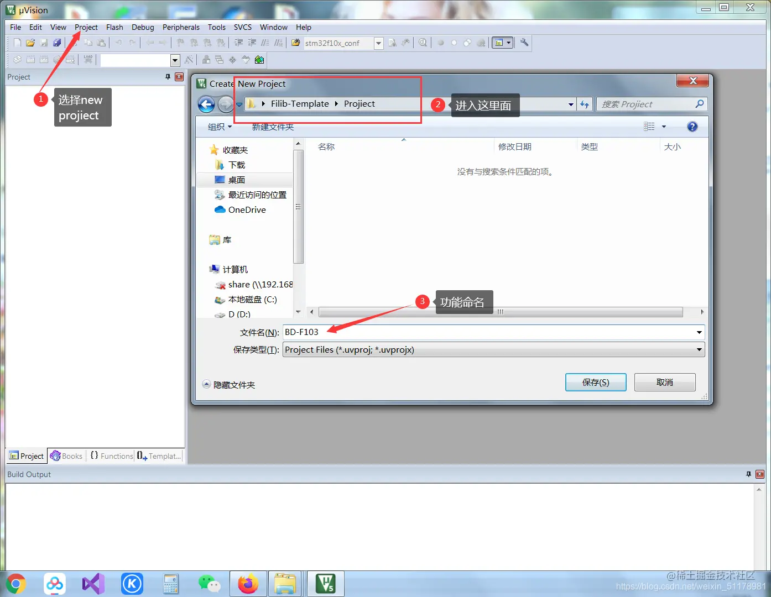Click the 新建文件夹 button
Viewport: 771px width, 597px height.
click(273, 127)
